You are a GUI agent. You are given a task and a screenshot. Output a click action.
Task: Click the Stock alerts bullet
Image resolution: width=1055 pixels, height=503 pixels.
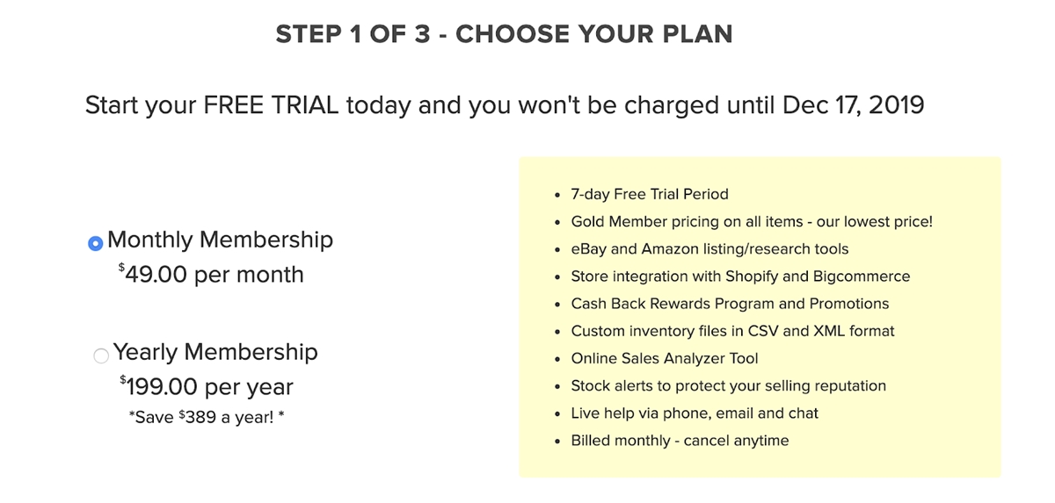click(x=728, y=385)
